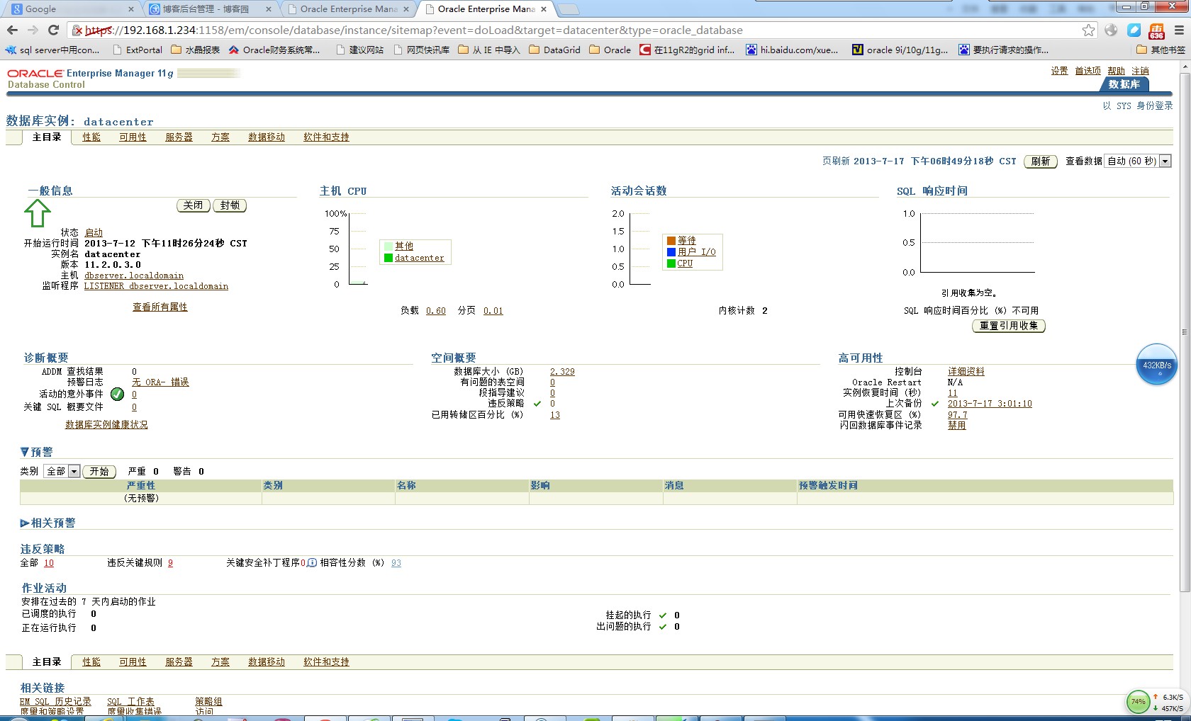Click the green check beside active incidents
Image resolution: width=1191 pixels, height=721 pixels.
(x=118, y=394)
